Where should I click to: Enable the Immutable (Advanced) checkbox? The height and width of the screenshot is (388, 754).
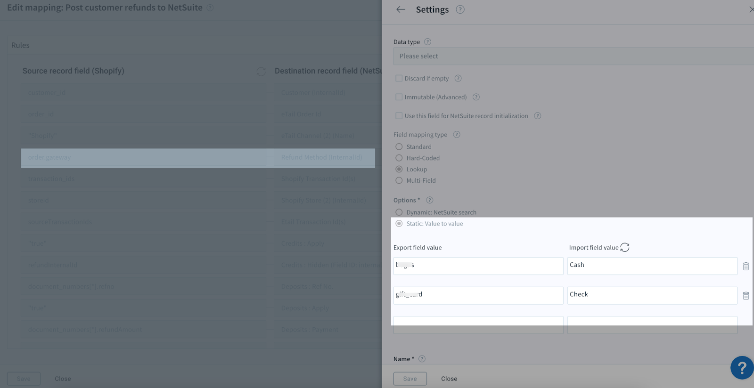pos(399,97)
